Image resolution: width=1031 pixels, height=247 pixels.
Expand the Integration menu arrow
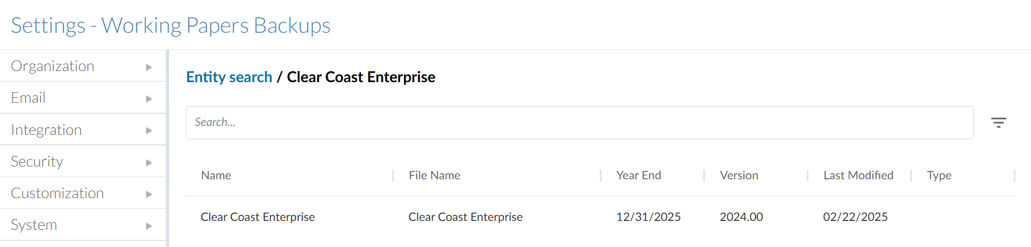(x=149, y=130)
